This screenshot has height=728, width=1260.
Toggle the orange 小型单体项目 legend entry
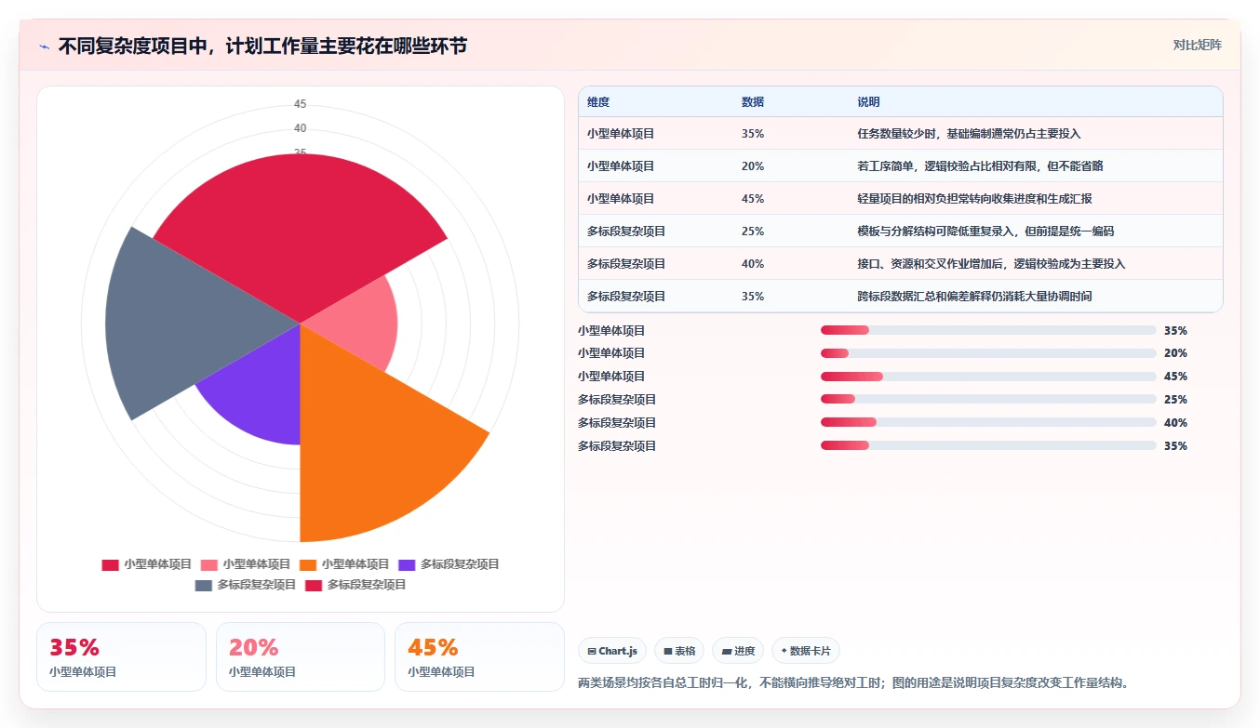tap(344, 564)
